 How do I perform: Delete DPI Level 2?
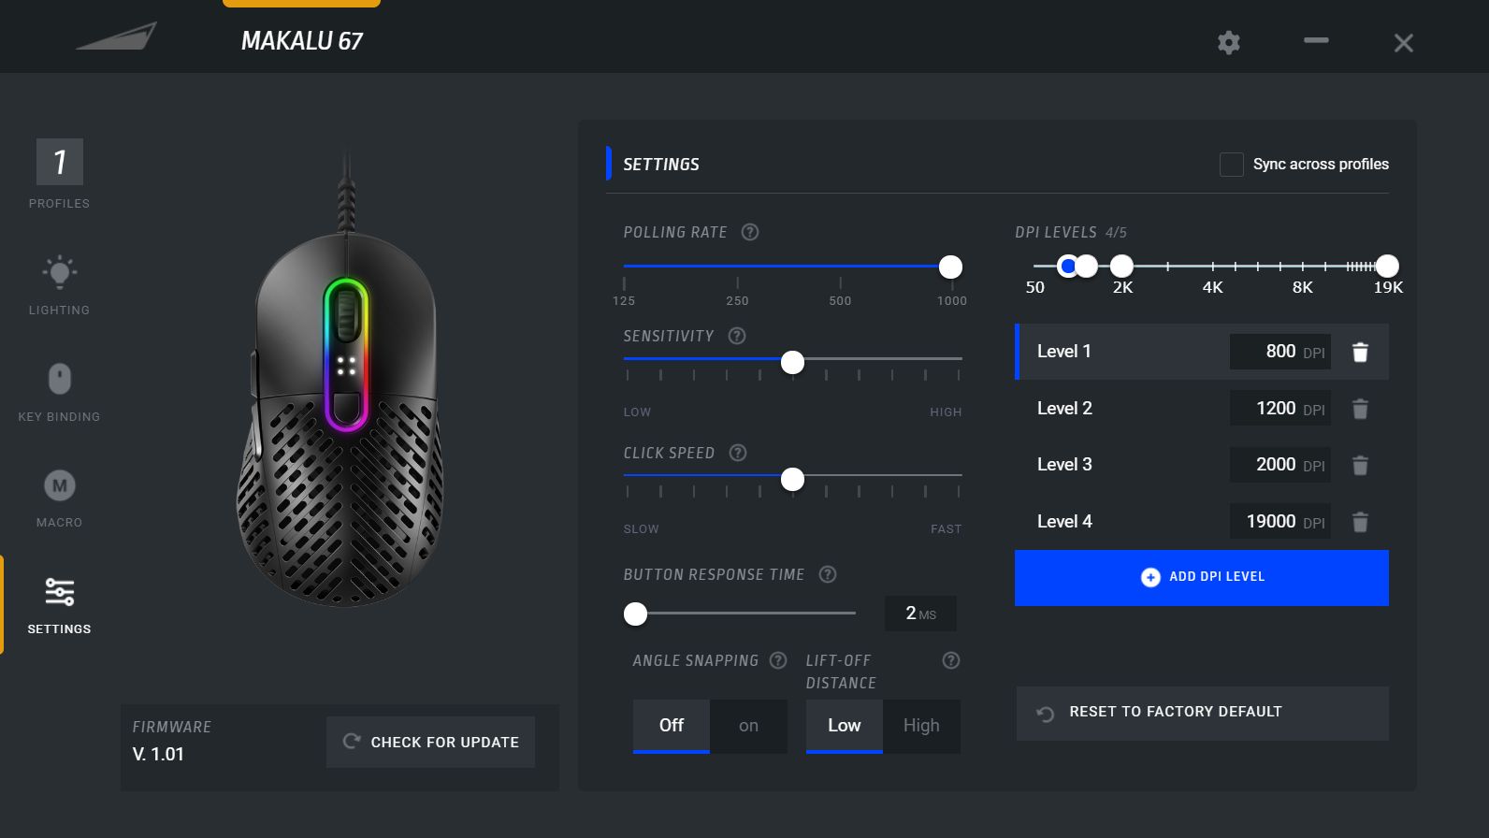1361,409
